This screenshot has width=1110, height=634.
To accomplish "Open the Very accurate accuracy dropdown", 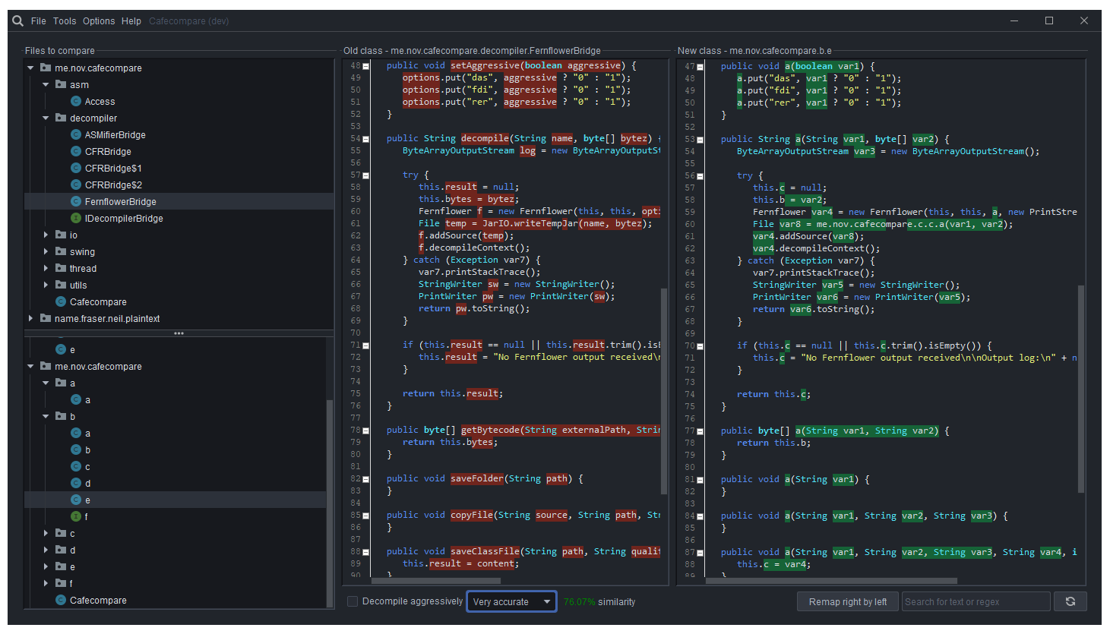I will click(x=511, y=601).
